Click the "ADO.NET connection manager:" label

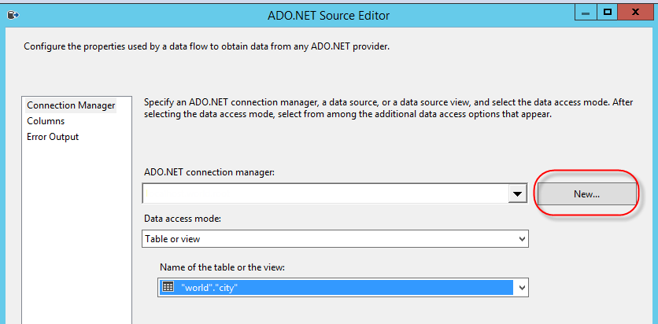[209, 172]
